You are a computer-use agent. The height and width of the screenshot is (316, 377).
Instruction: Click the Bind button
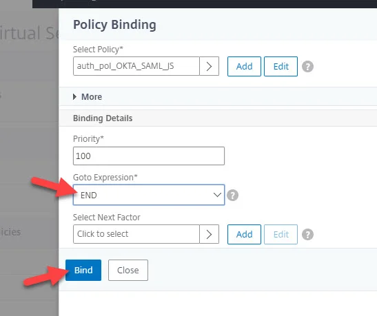[x=83, y=270]
